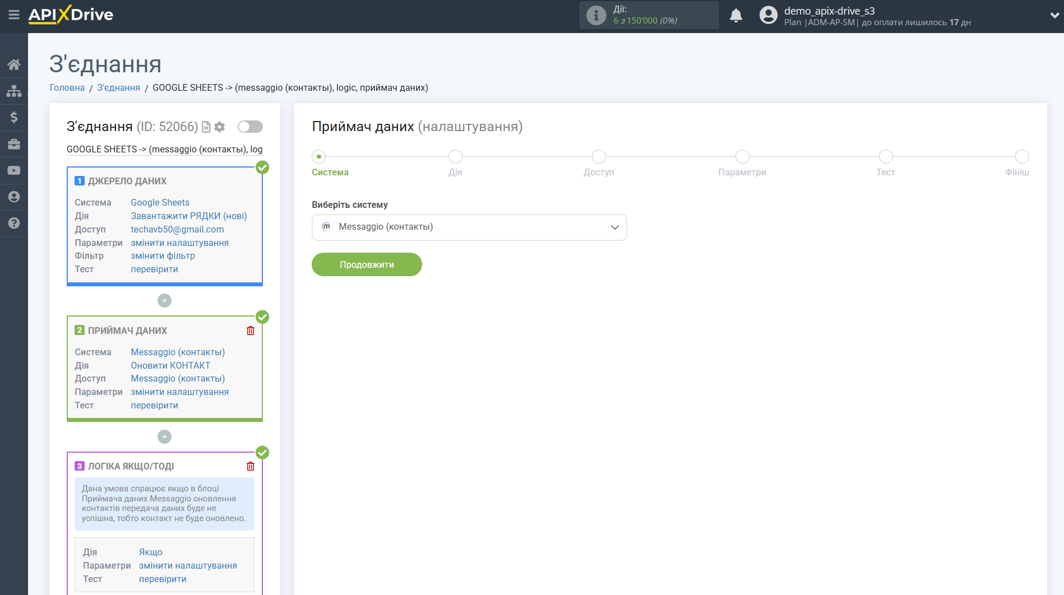This screenshot has height=595, width=1064.
Task: Open the YouTube video icon in sidebar
Action: pyautogui.click(x=14, y=170)
